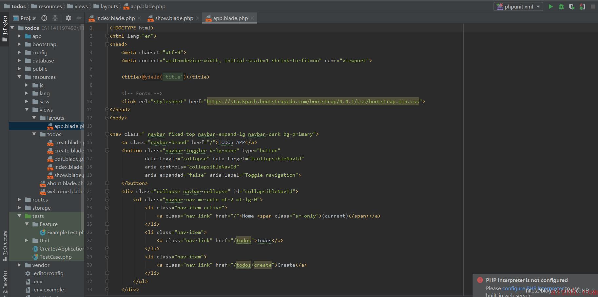Image resolution: width=598 pixels, height=297 pixels.
Task: Close the index.blade.php editor tab
Action: click(140, 18)
